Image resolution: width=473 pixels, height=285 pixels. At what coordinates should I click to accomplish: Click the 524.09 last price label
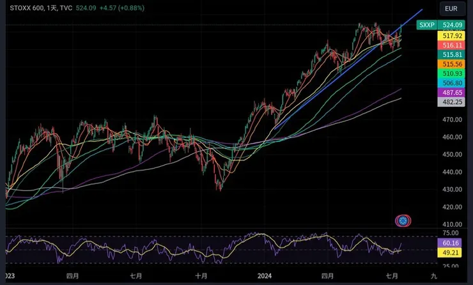pyautogui.click(x=451, y=25)
